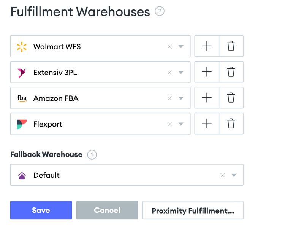The width and height of the screenshot is (304, 228).
Task: Add warehouse after Walmart WFS row
Action: pyautogui.click(x=207, y=46)
